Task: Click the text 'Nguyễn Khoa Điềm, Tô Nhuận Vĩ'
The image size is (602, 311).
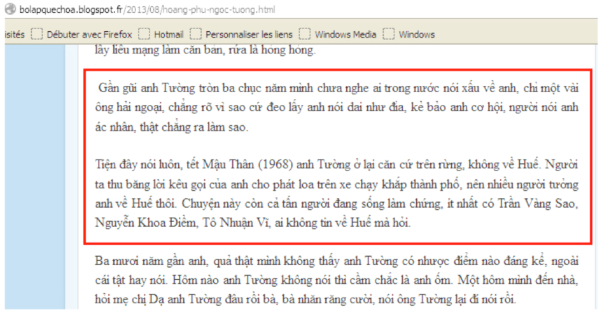Action: point(182,222)
